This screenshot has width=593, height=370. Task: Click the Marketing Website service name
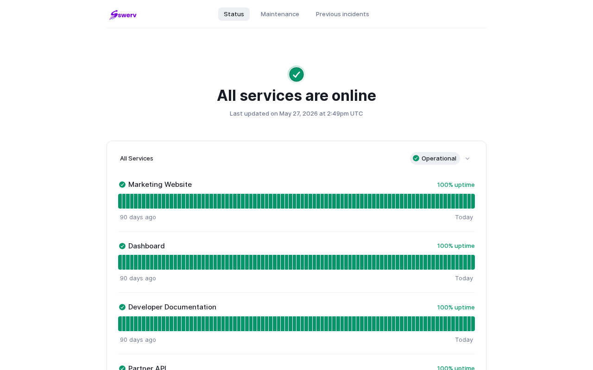point(160,185)
